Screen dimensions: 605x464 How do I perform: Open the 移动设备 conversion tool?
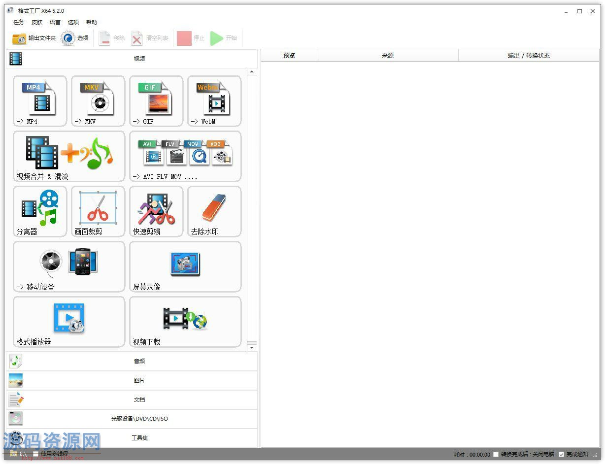tap(69, 266)
